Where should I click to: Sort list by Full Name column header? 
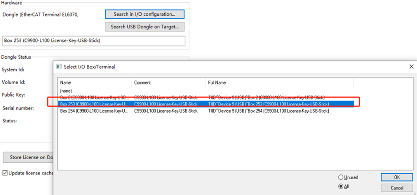click(x=280, y=83)
